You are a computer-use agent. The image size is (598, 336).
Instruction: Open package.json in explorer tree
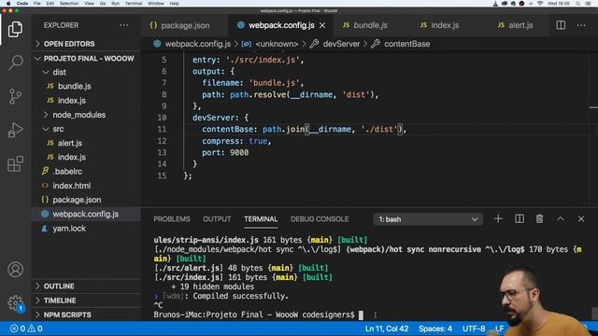click(x=86, y=200)
